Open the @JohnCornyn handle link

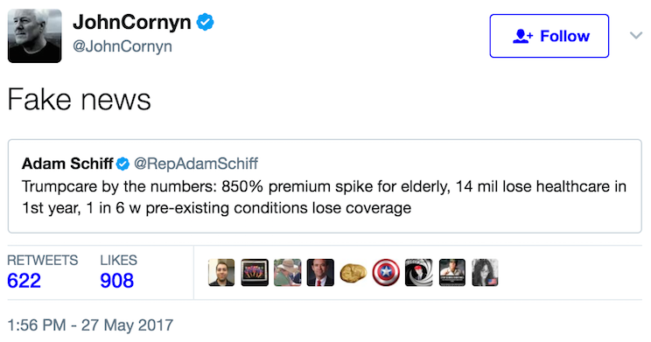[x=122, y=46]
